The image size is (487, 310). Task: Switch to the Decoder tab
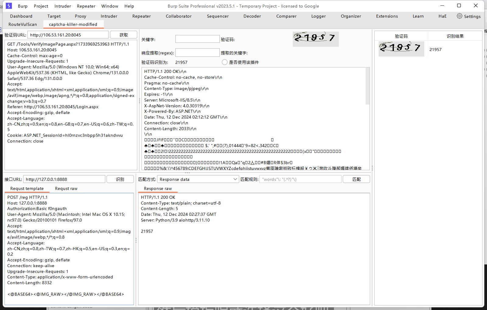252,16
